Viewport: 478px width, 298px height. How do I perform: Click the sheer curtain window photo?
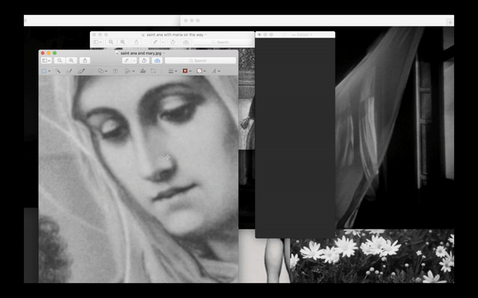pos(395,128)
